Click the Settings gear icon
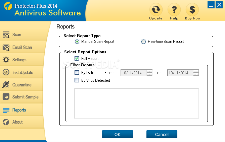This screenshot has height=142, width=225. click(x=6, y=60)
